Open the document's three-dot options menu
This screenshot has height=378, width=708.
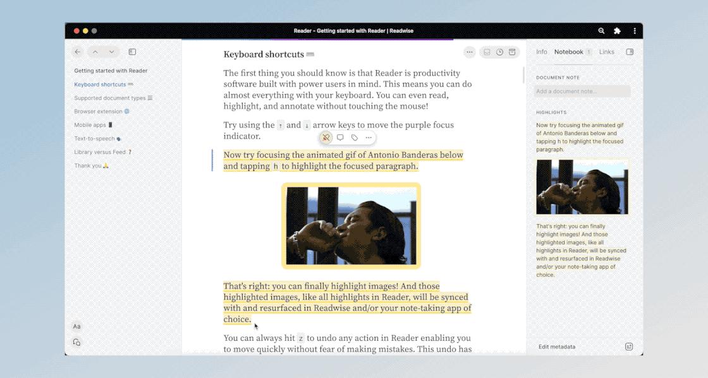[470, 52]
